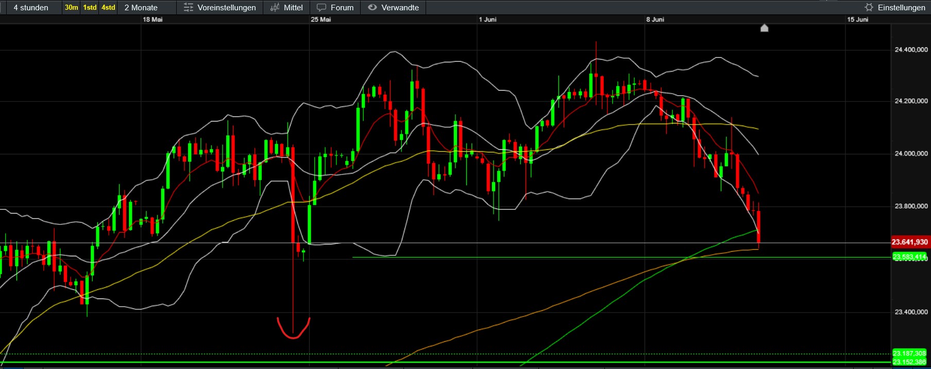Viewport: 931px width, 369px height.
Task: Click the eye icon beside Verwandte
Action: [x=373, y=8]
